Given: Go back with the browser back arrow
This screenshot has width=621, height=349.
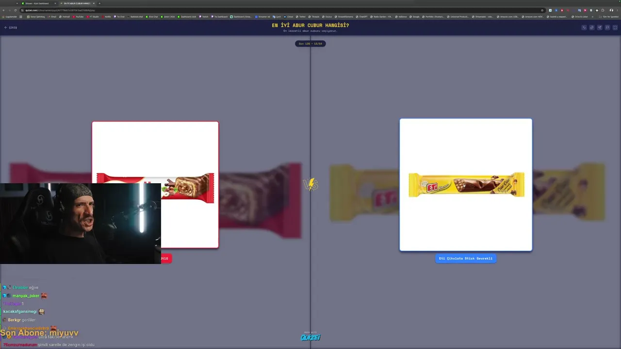Looking at the screenshot, I should [x=3, y=10].
